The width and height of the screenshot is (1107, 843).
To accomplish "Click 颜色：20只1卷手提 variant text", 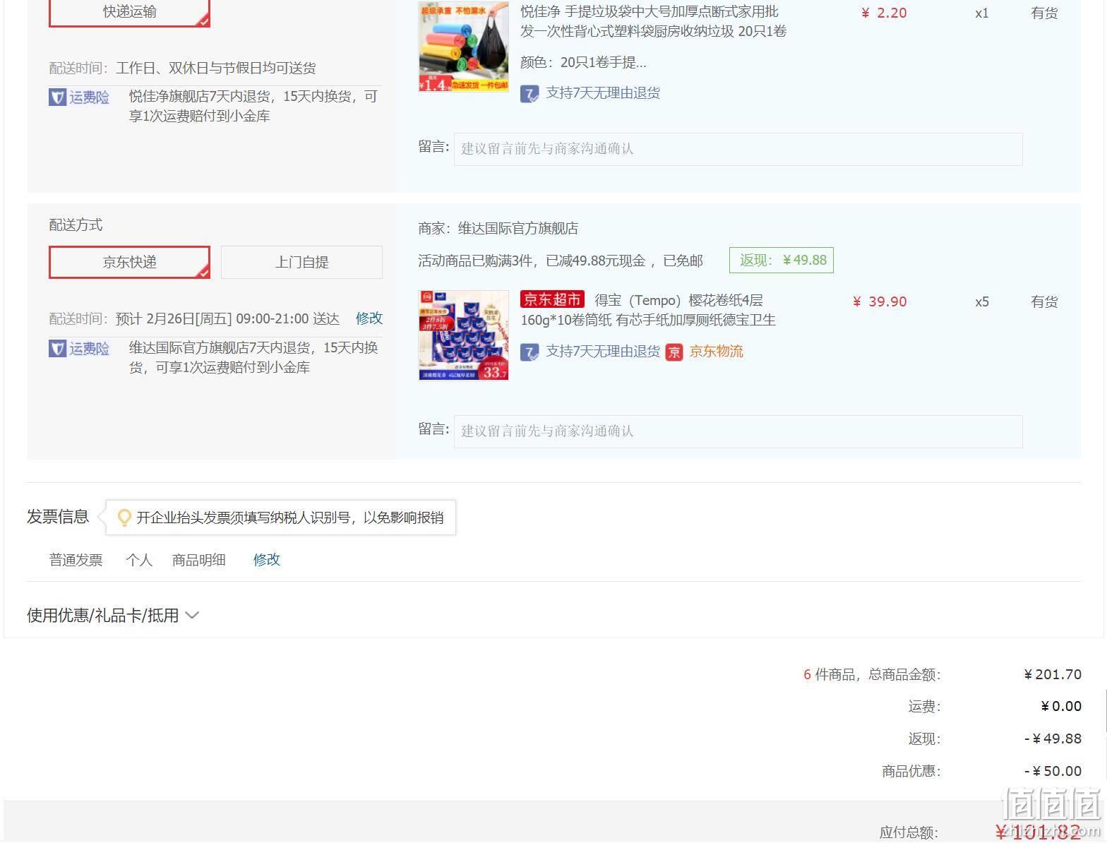I will 583,63.
